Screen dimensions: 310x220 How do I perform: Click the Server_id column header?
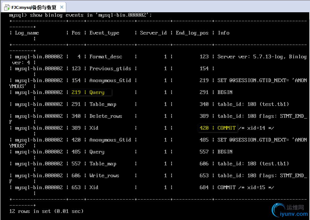(153, 33)
